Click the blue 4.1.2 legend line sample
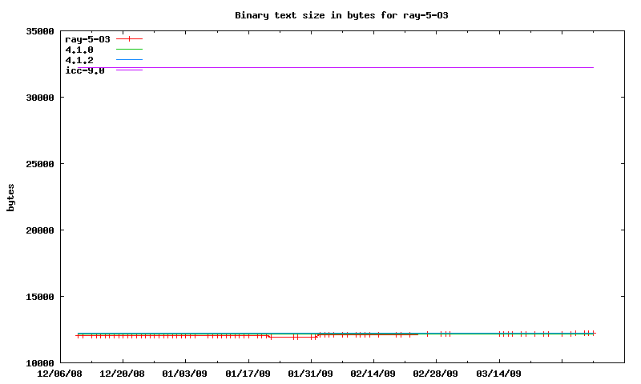The width and height of the screenshot is (641, 384). (129, 60)
